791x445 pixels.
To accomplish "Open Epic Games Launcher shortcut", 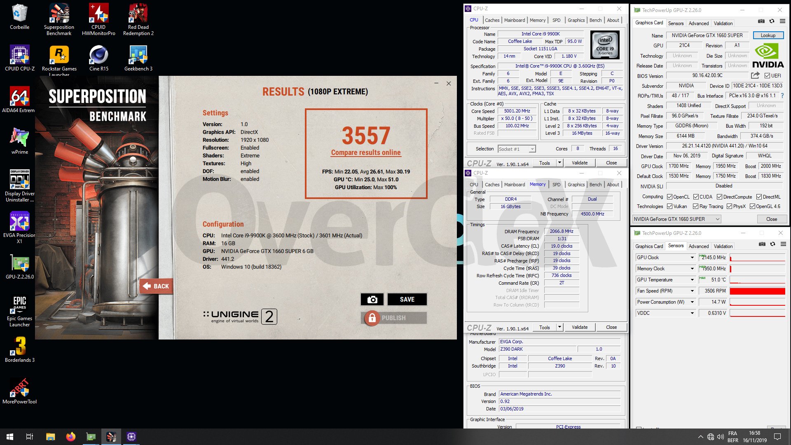I will tap(19, 311).
